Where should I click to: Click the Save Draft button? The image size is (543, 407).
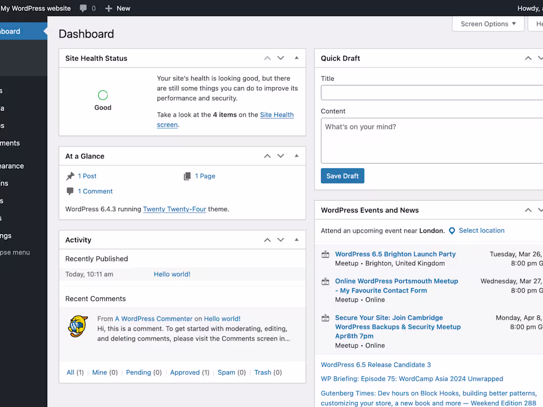[342, 175]
